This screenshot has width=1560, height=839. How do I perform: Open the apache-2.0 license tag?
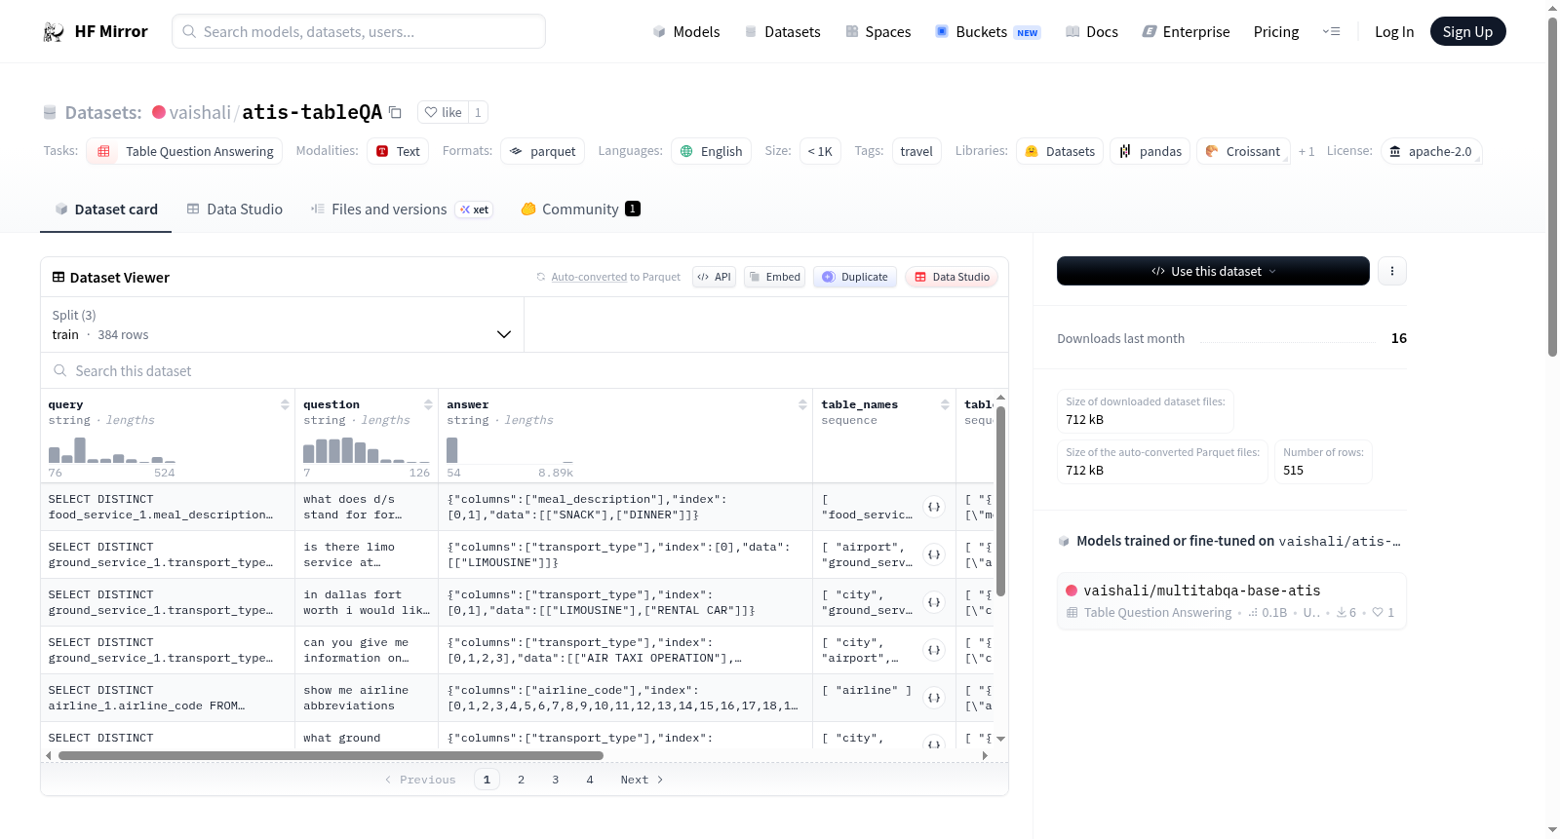(1431, 151)
